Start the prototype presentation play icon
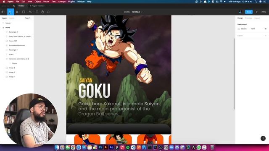 click(x=257, y=12)
